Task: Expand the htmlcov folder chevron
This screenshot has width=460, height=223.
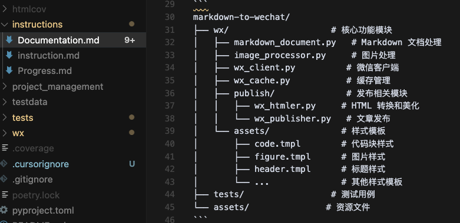Action: coord(5,9)
